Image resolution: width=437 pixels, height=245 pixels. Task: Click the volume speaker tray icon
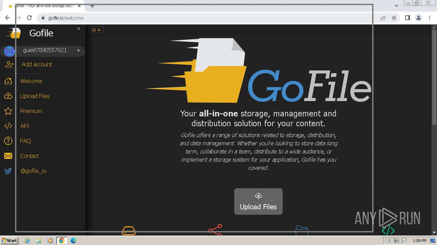pyautogui.click(x=388, y=241)
